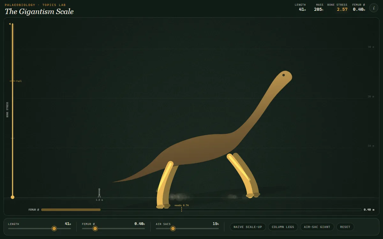Screen dimensions: 383x239
Task: Click the 30 m height gridline label
Action: click(x=371, y=47)
